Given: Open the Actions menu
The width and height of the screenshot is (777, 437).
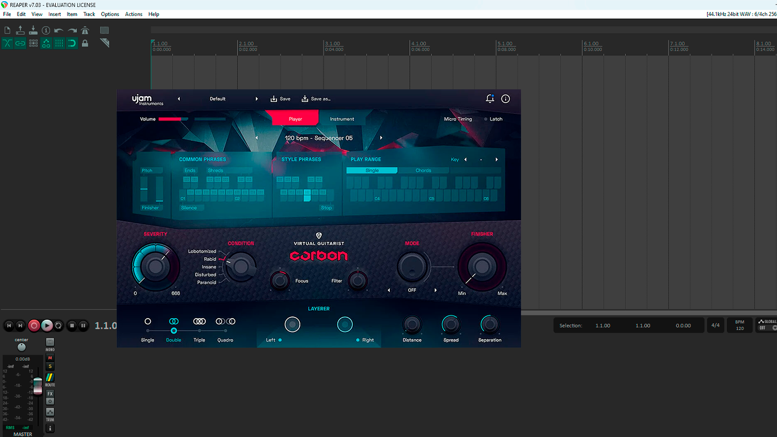Looking at the screenshot, I should [134, 14].
